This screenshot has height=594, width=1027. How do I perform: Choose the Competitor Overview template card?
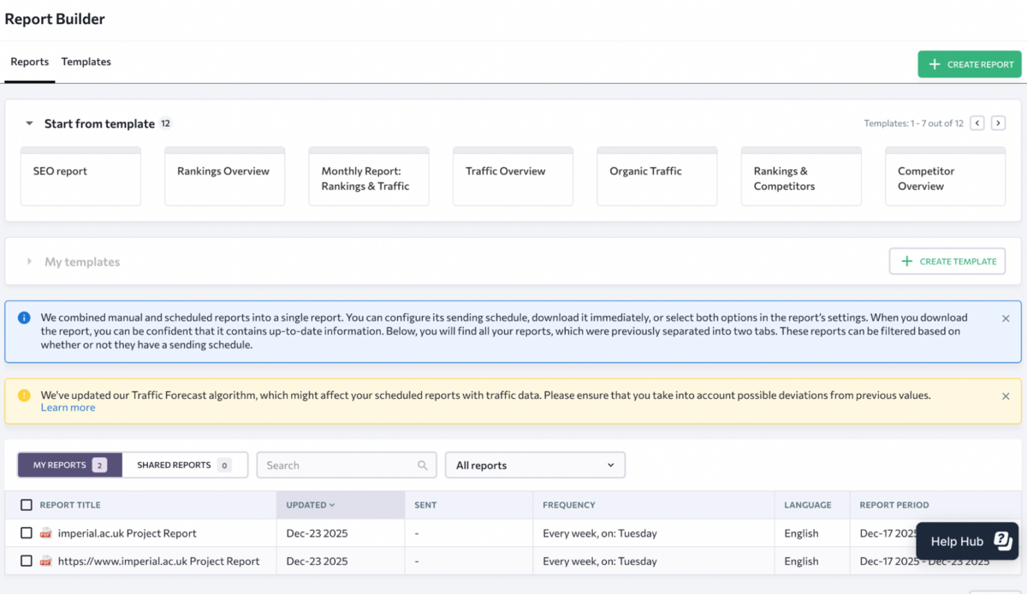coord(946,176)
